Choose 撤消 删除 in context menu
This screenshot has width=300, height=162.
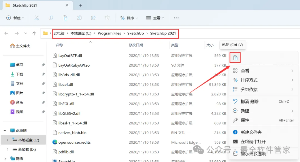263,102
